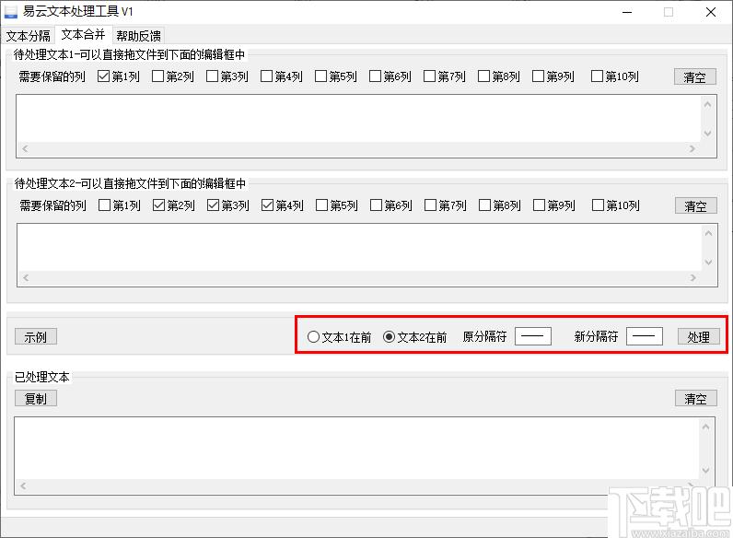Click processed text scroll left arrow
Viewport: 733px width, 538px height.
tap(23, 486)
